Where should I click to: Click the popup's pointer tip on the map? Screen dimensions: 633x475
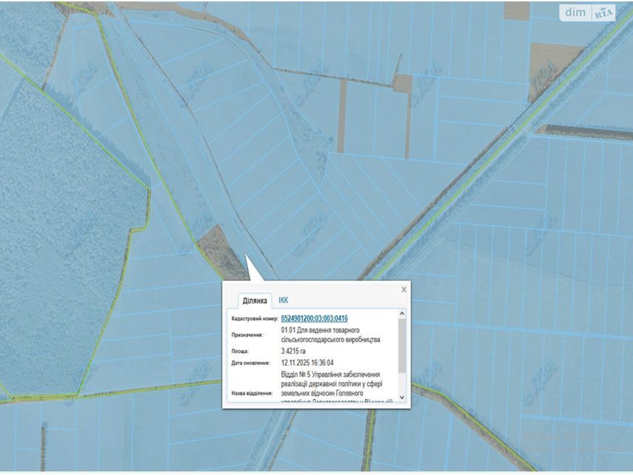click(x=246, y=256)
